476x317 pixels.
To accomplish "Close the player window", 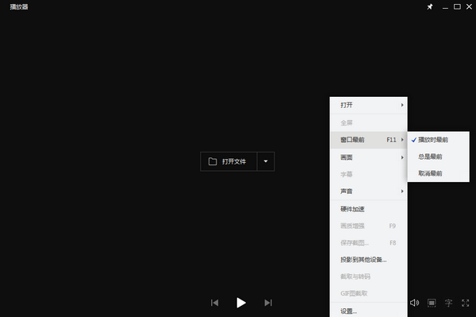I will pos(469,6).
